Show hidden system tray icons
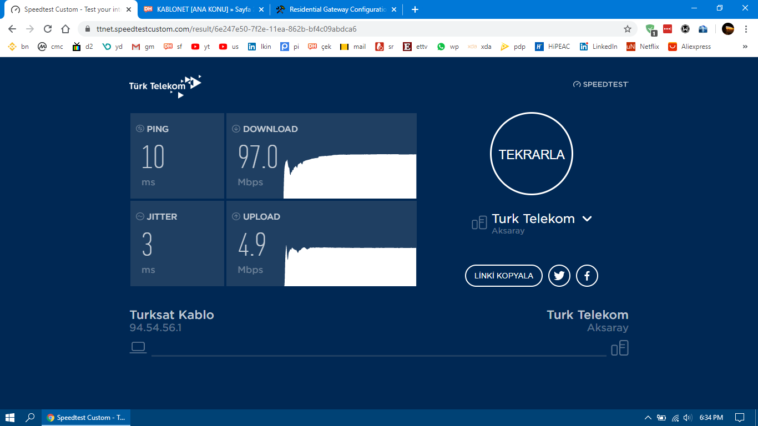 tap(648, 418)
